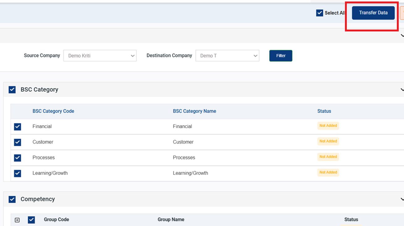Toggle the BSC Category section checkbox
The image size is (404, 226).
(12, 90)
